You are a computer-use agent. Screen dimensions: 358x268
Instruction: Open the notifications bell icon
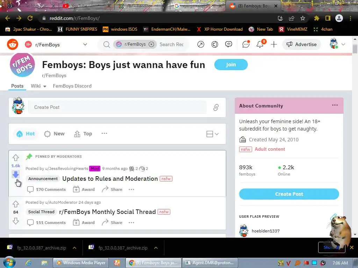(260, 44)
